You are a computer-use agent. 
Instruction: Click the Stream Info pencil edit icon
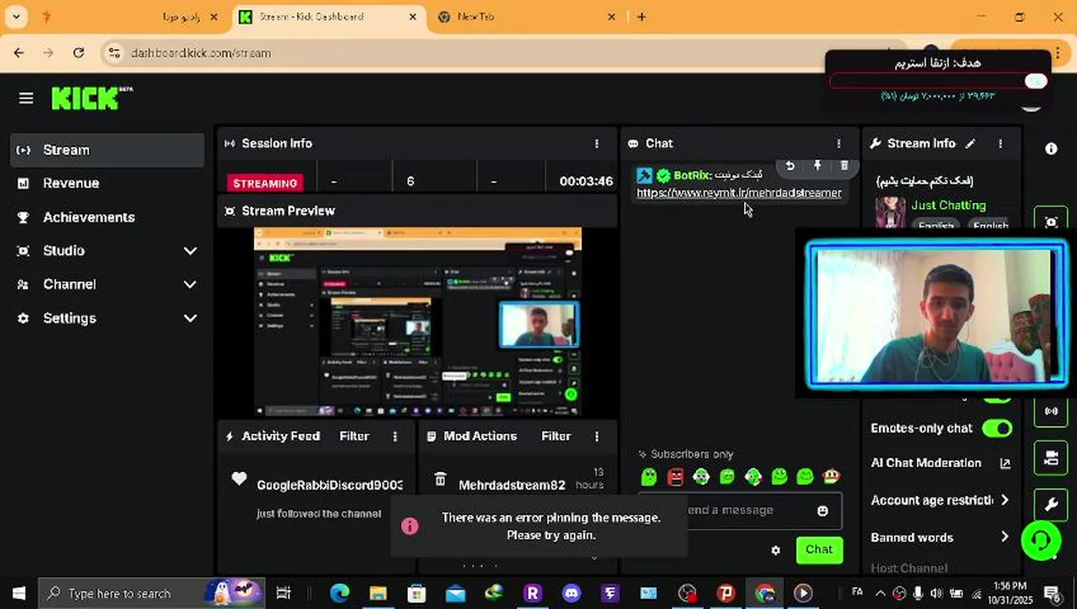pos(970,144)
